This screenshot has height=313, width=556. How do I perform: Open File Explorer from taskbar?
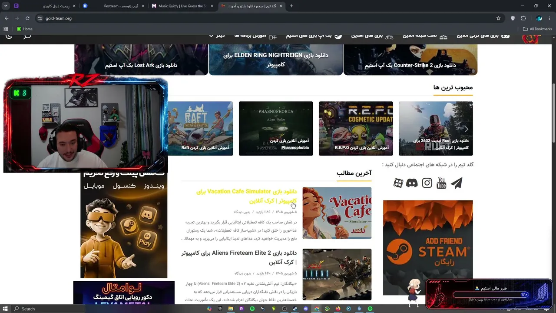click(x=231, y=309)
